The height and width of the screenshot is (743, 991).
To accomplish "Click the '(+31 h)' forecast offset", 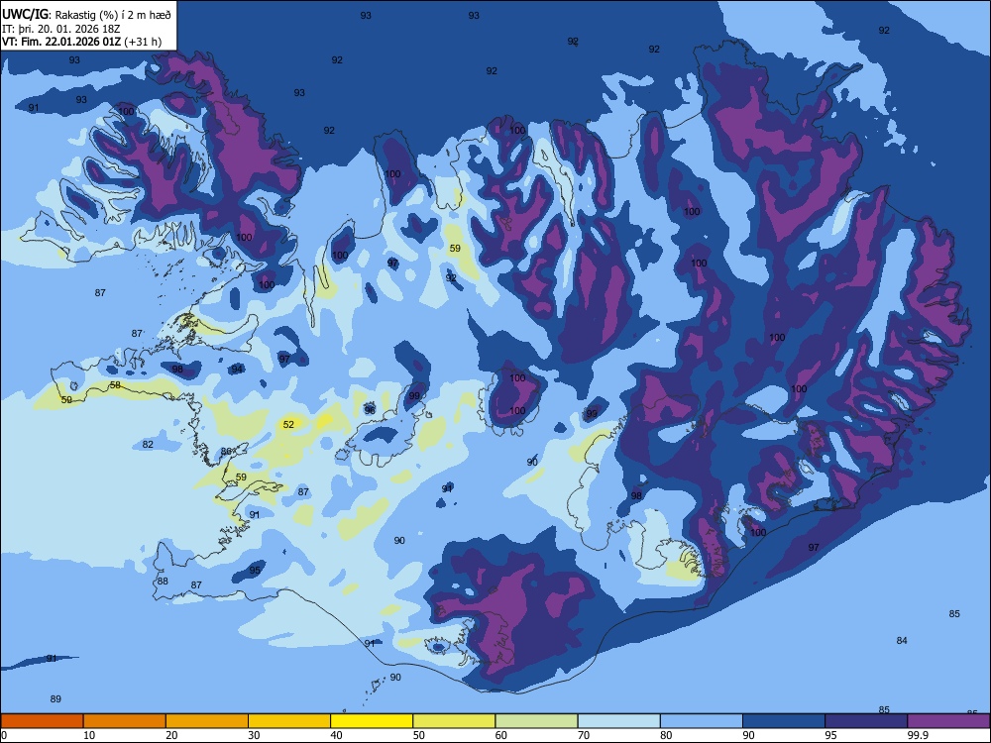I will pos(143,42).
